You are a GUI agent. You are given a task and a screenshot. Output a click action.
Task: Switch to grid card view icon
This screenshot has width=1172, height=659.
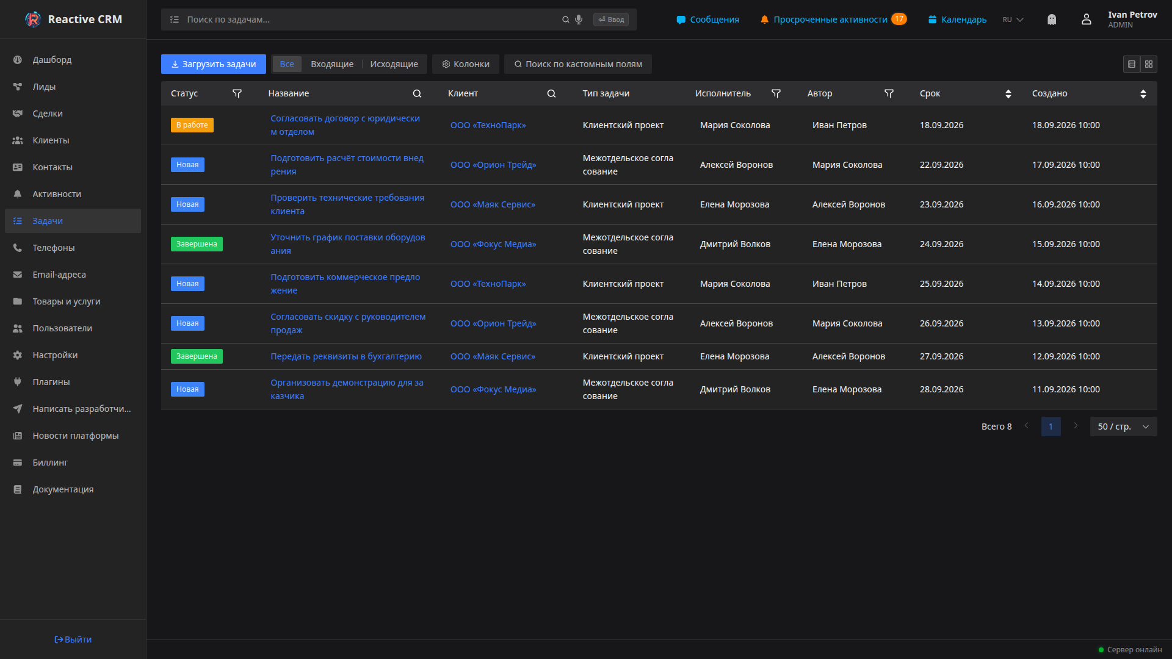coord(1148,64)
